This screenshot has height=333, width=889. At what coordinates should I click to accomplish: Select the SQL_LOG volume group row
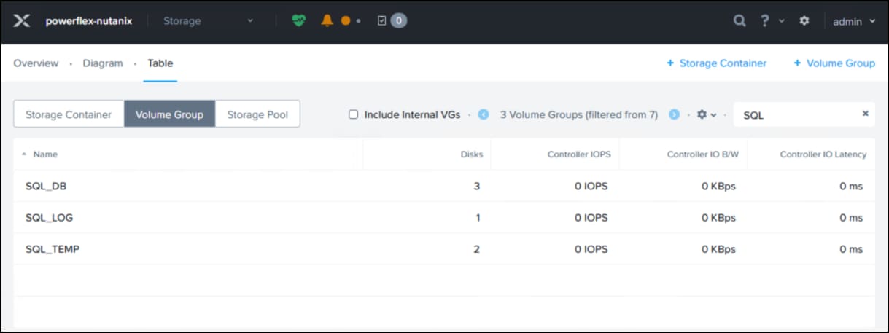(444, 217)
